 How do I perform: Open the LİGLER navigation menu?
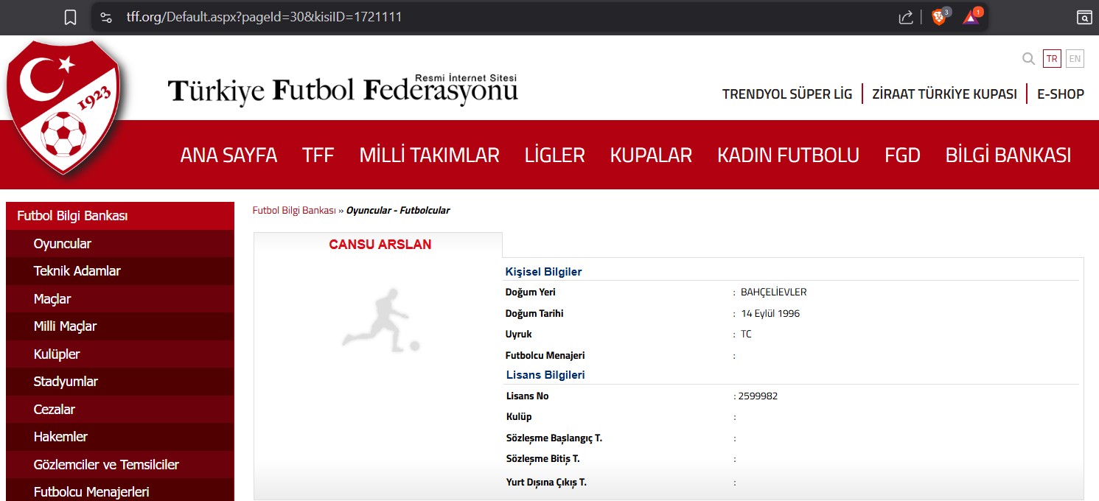coord(554,155)
